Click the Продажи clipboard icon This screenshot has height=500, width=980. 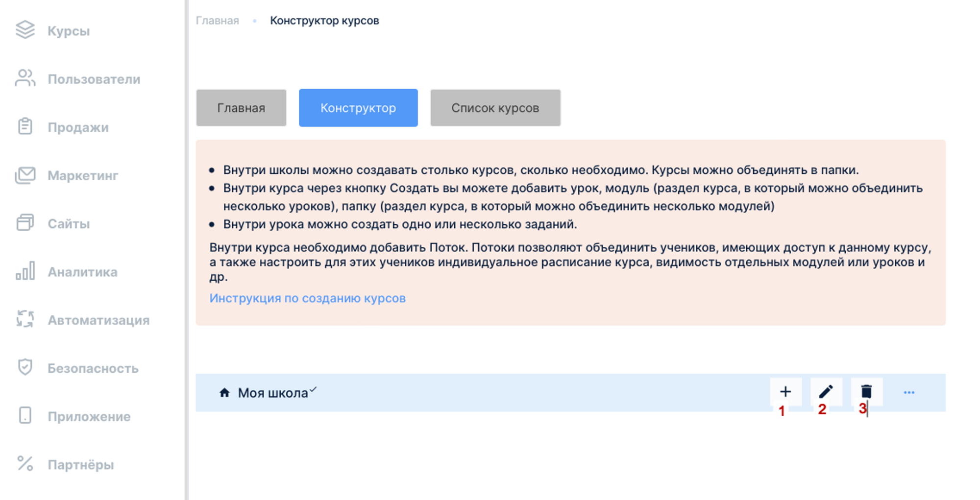[x=25, y=126]
